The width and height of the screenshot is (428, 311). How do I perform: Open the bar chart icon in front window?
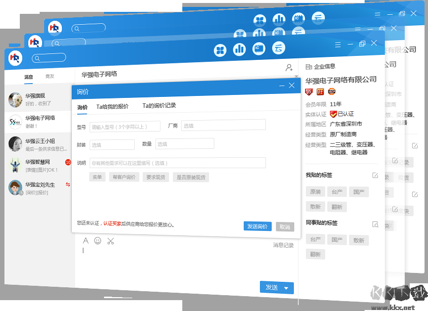239,49
